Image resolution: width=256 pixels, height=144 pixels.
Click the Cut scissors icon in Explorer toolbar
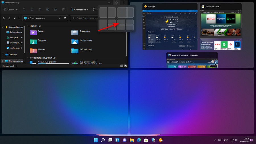pos(24,10)
